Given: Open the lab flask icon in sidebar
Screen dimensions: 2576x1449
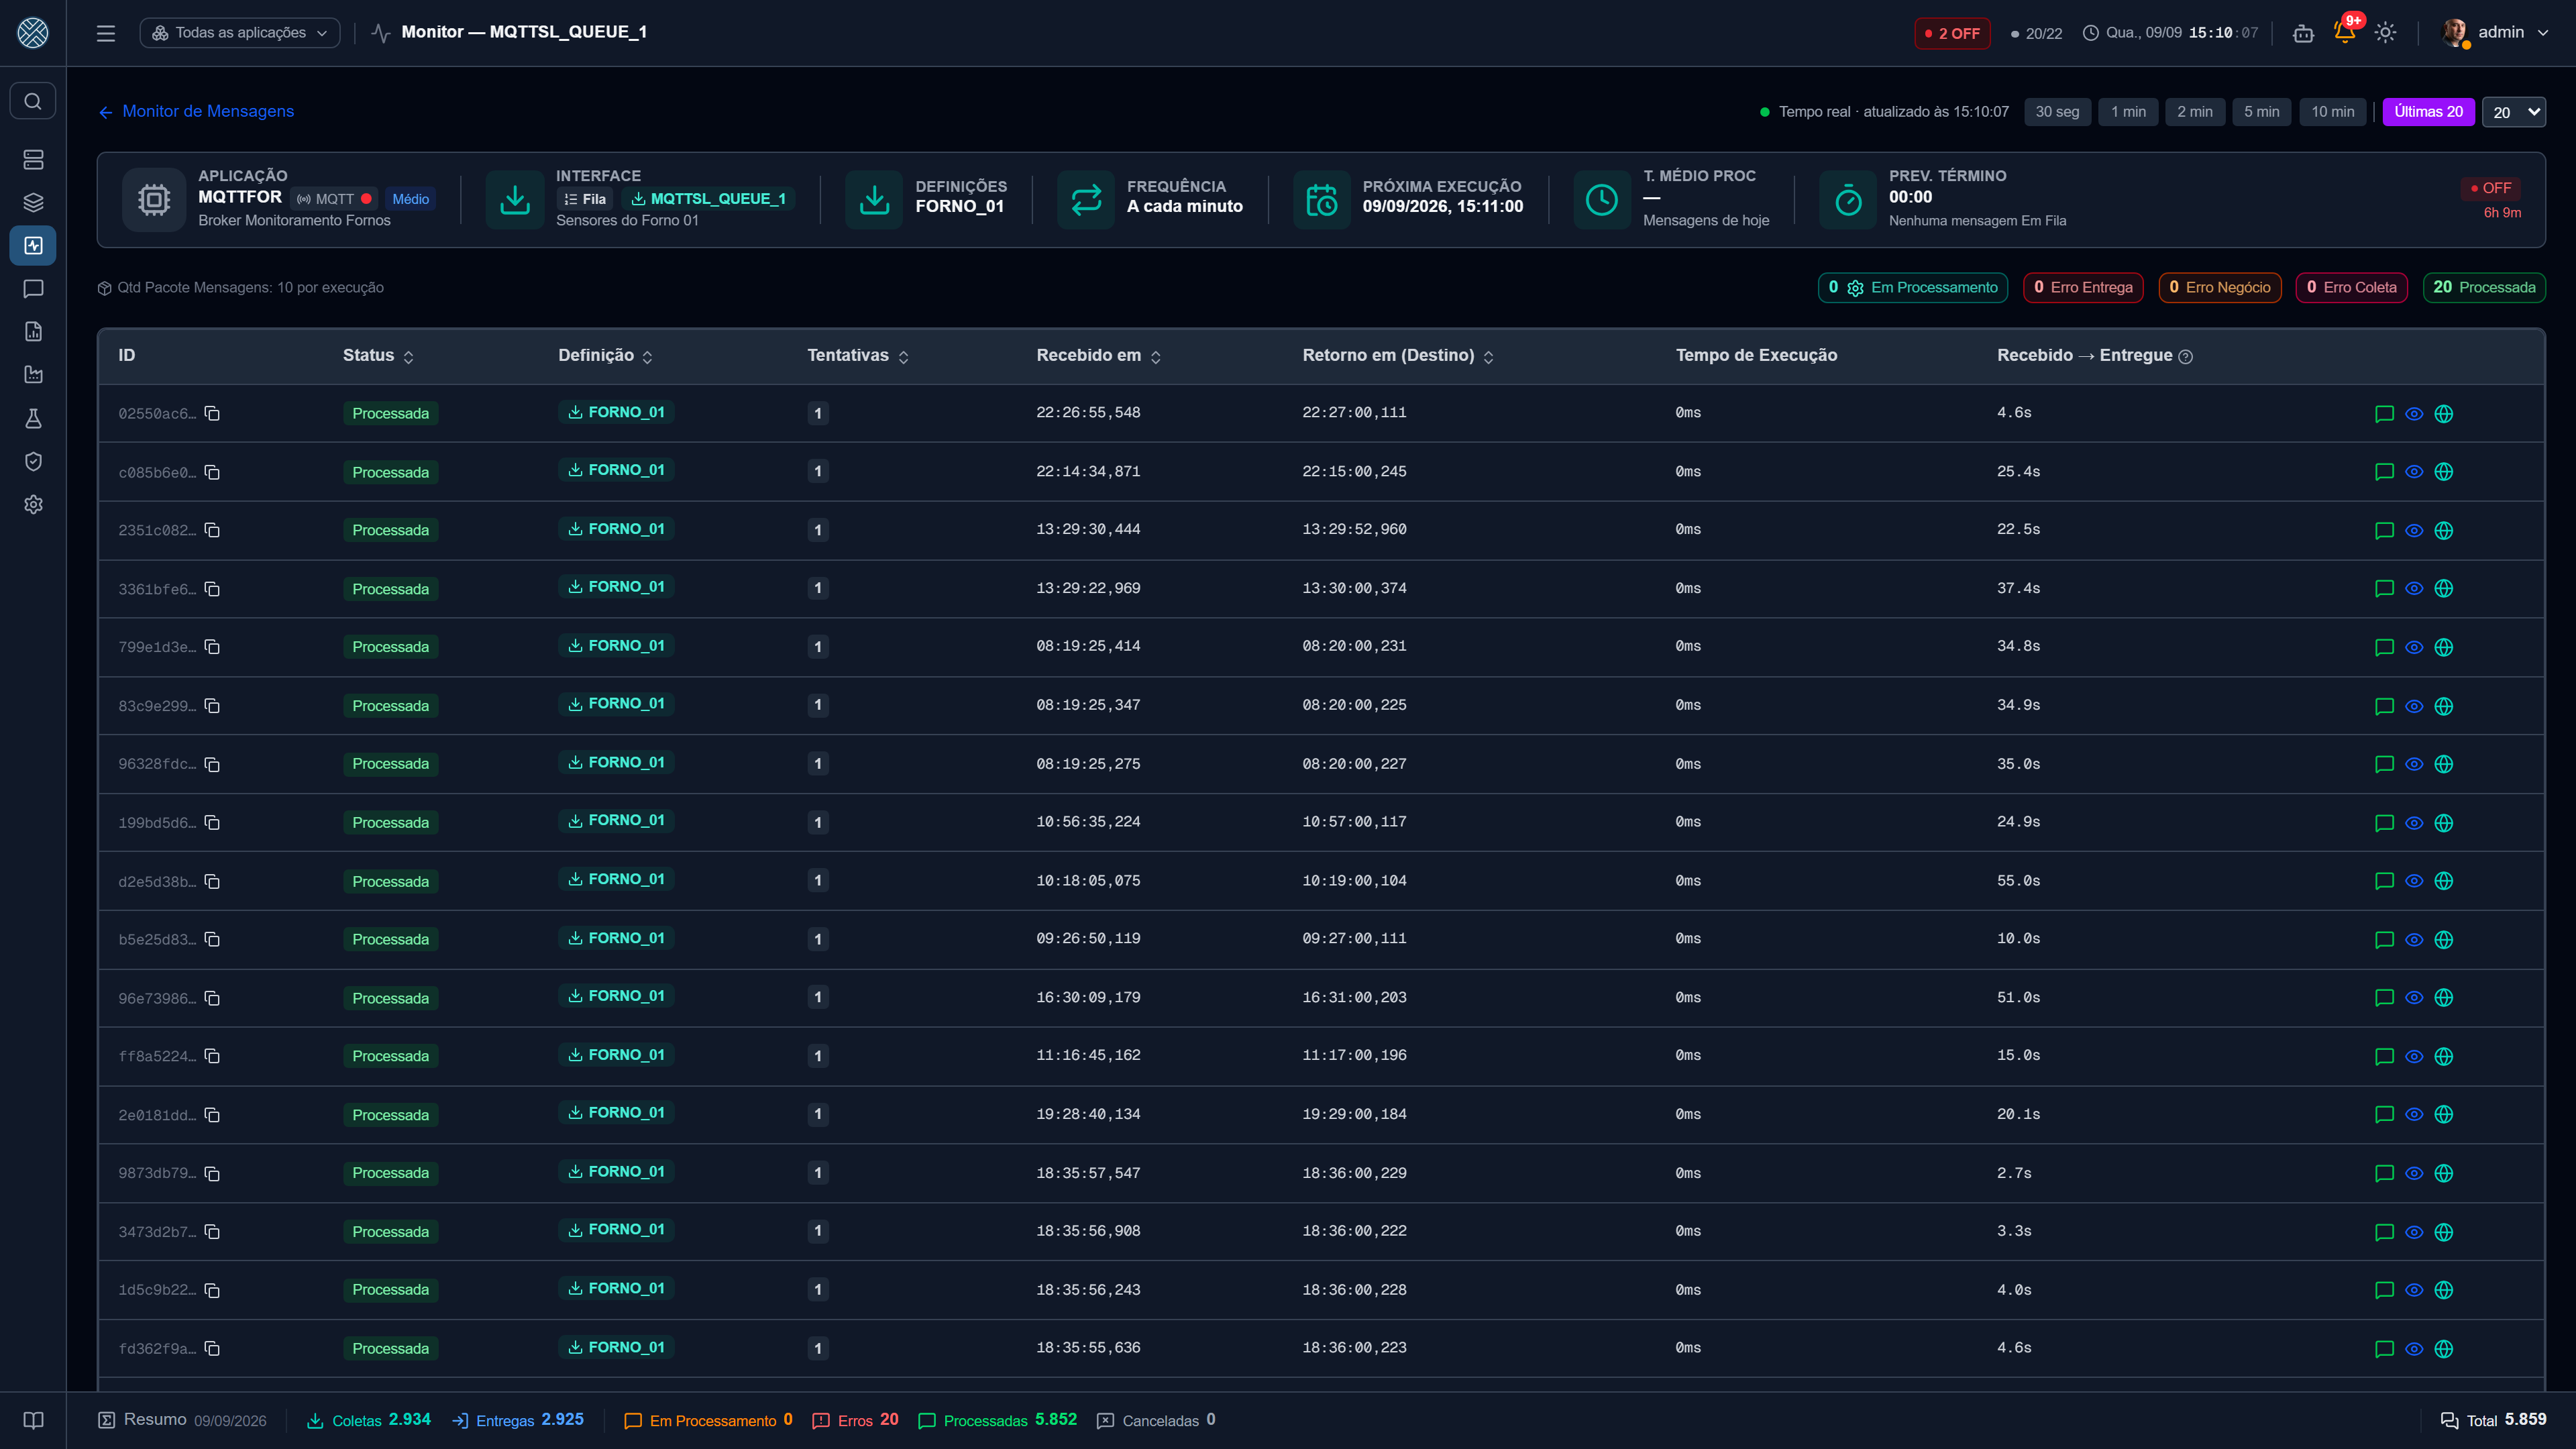Looking at the screenshot, I should point(33,418).
